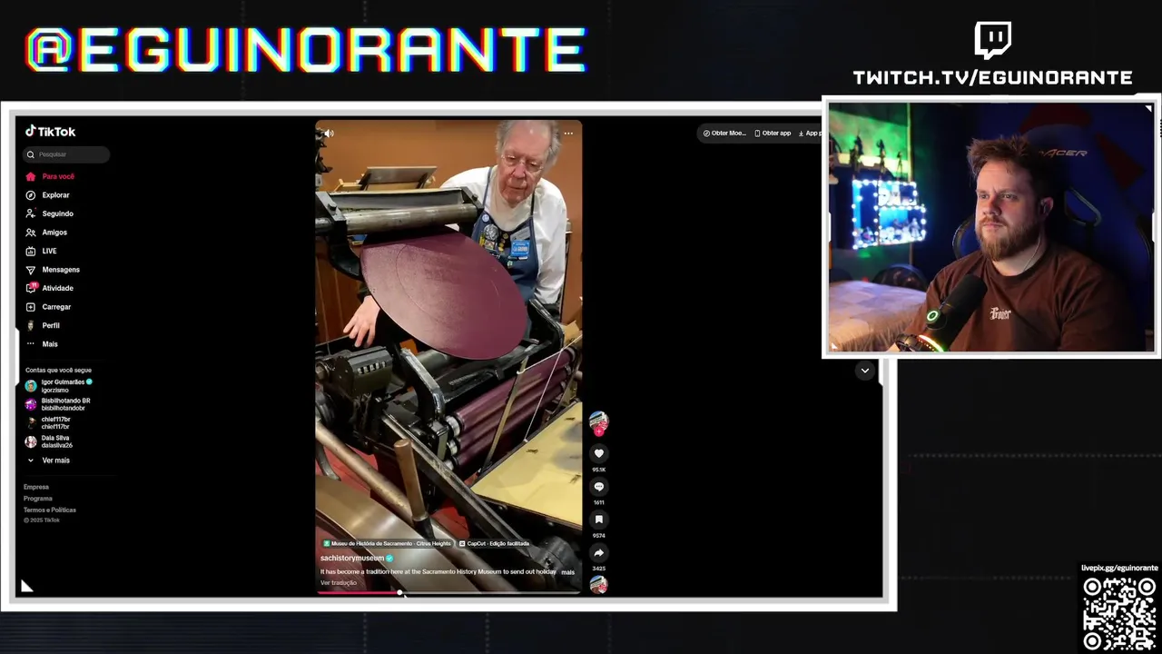Open Atividade notifications
1162x654 pixels.
coord(49,288)
